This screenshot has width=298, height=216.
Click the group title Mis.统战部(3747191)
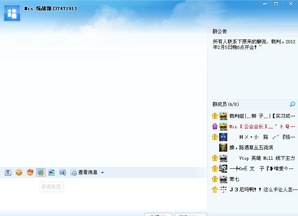pos(51,8)
